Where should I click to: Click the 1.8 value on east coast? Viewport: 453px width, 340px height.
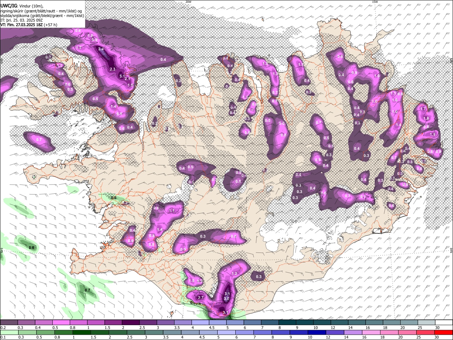pyautogui.click(x=426, y=118)
